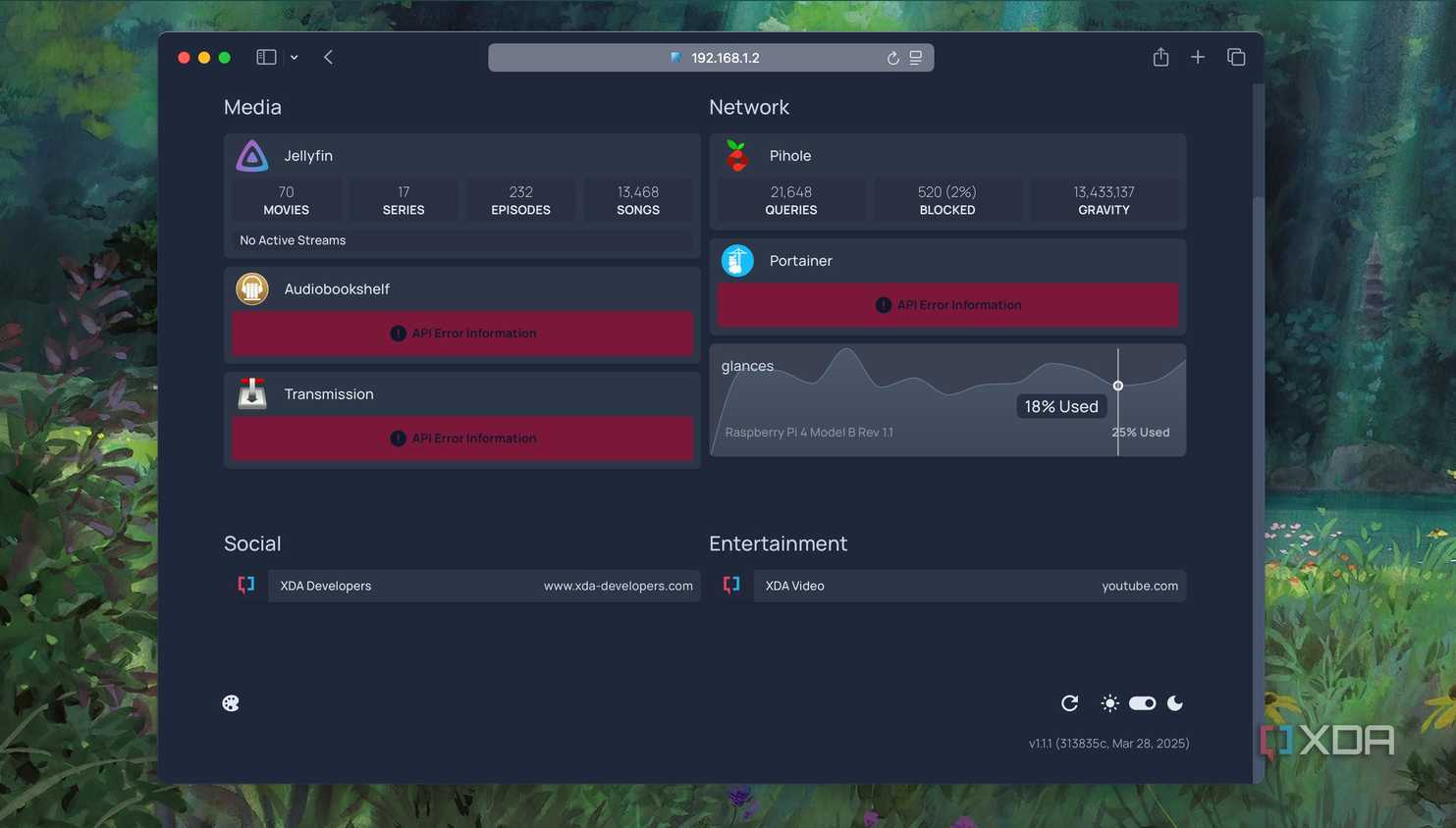Open the Pihole service title link
This screenshot has height=828, width=1456.
point(790,156)
